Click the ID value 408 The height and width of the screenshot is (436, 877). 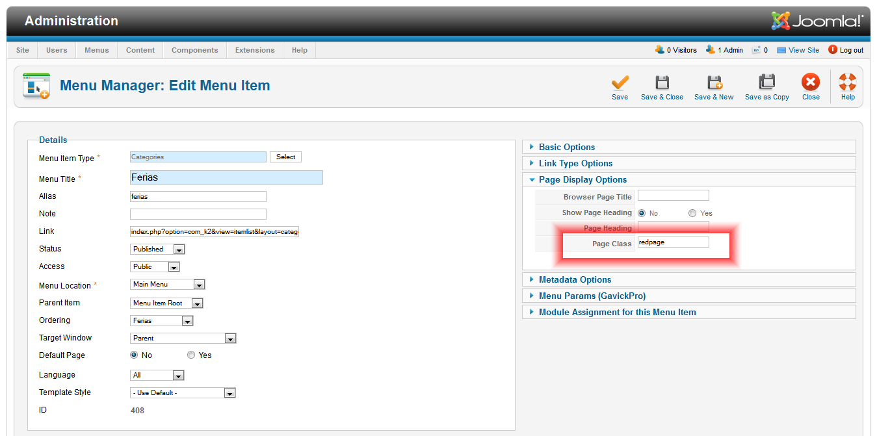(x=137, y=411)
